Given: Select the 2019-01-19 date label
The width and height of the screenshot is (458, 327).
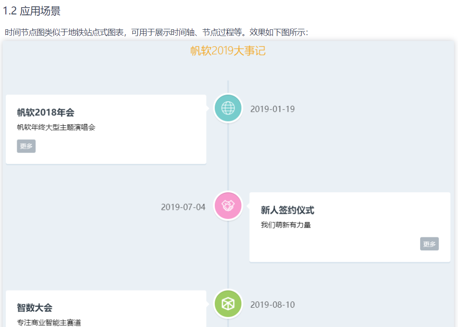Looking at the screenshot, I should tap(273, 109).
